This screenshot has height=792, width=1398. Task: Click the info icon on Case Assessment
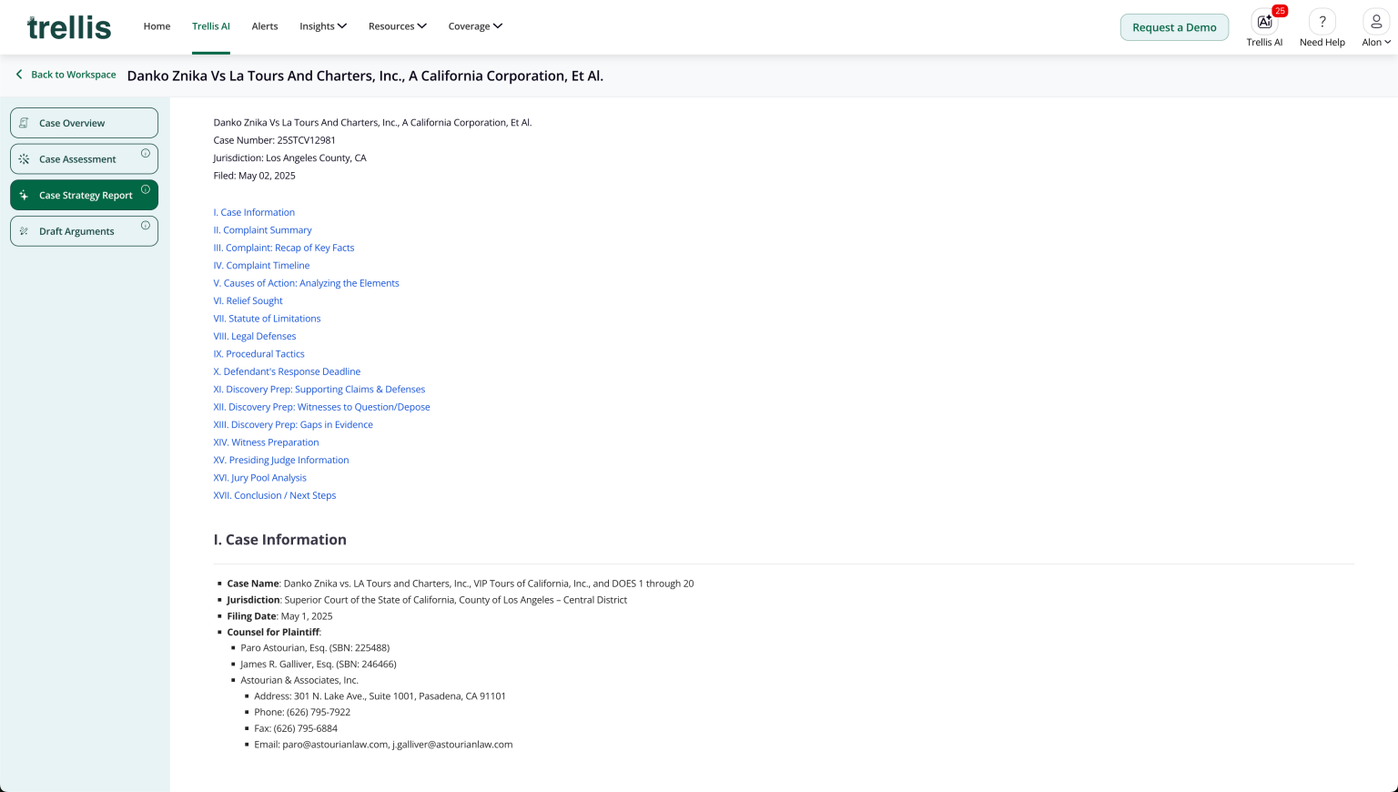pyautogui.click(x=146, y=154)
